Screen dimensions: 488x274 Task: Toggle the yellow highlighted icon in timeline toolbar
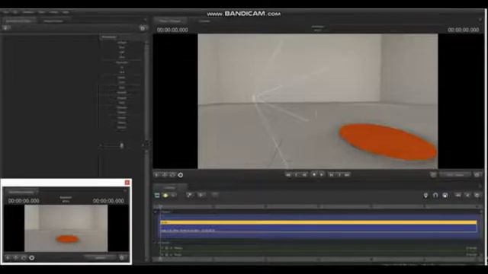[165, 195]
